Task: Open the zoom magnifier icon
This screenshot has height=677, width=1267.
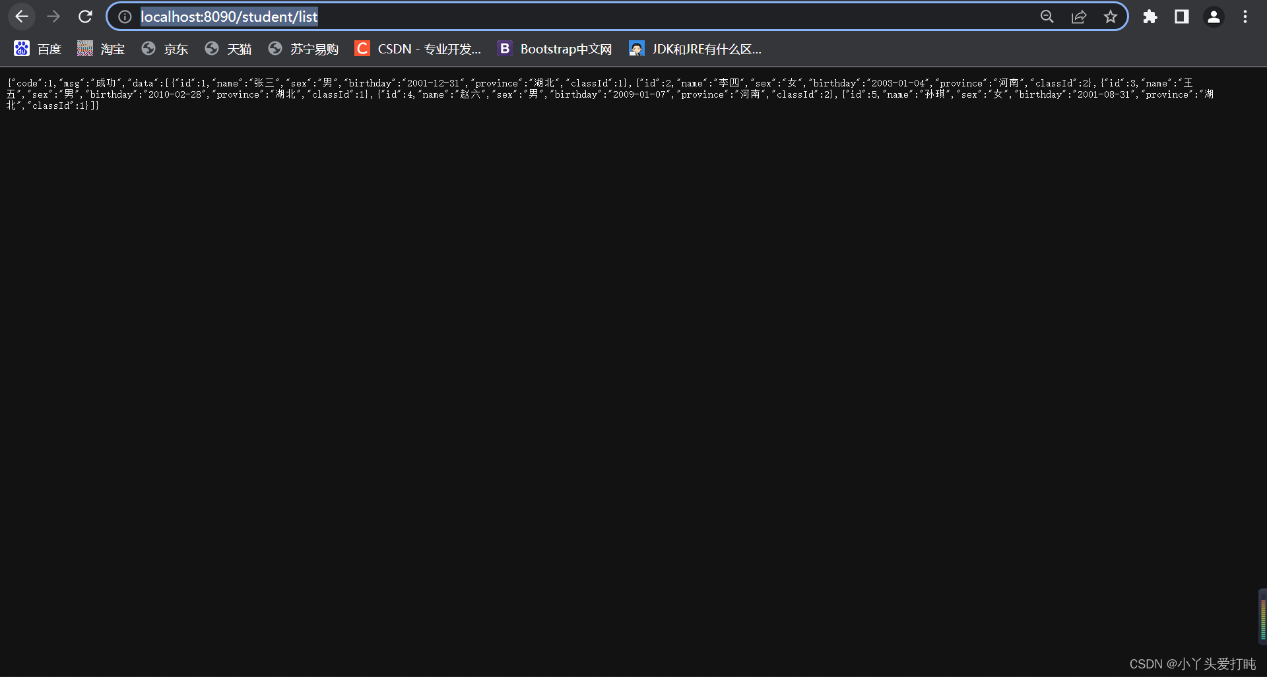Action: tap(1047, 16)
